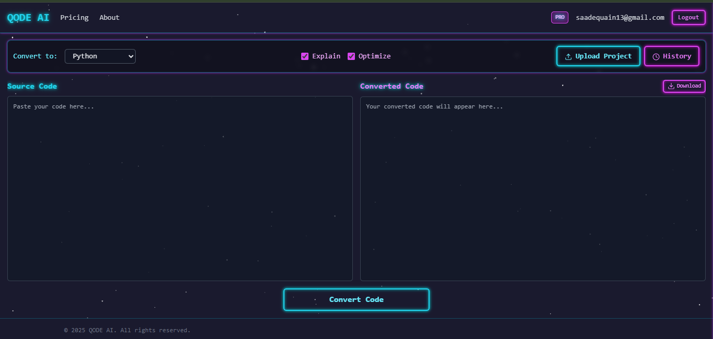Click the PRO plan badge
Viewport: 713px width, 339px height.
[x=560, y=17]
